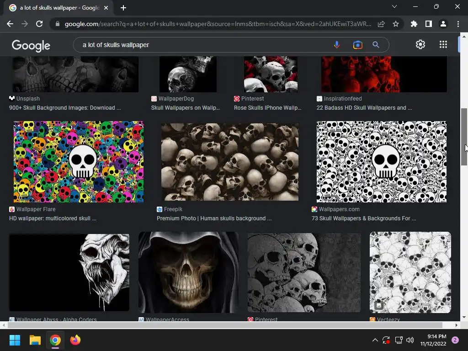This screenshot has width=468, height=351.
Task: Switch to Chrome in the taskbar
Action: [55, 340]
